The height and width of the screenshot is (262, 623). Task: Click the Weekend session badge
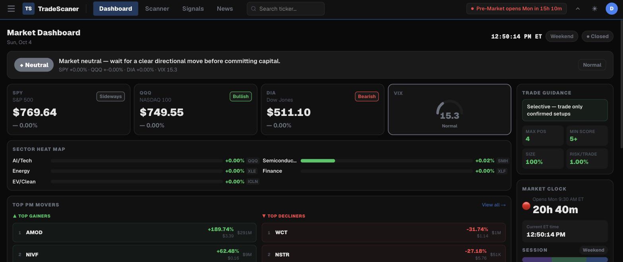[593, 250]
